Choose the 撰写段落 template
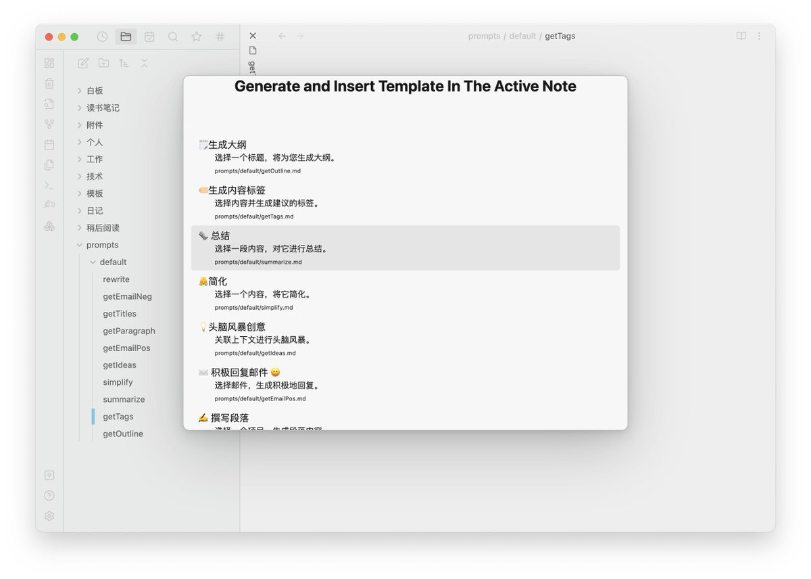811x579 pixels. tap(405, 419)
